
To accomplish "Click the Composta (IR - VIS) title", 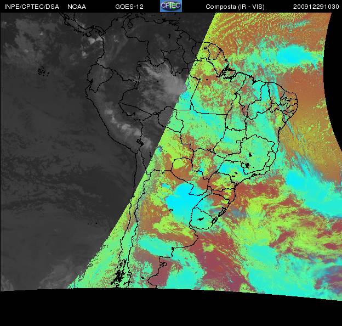I will [x=235, y=7].
